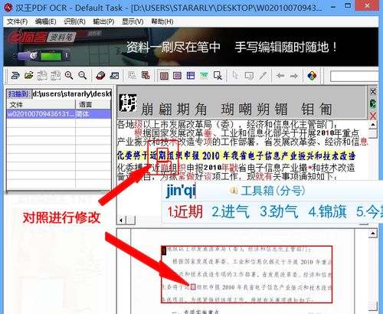Choose candidate character 瑚
This screenshot has height=314, width=383.
coord(228,110)
